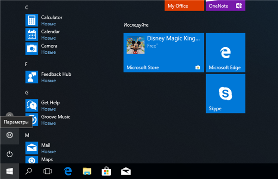Open the Feedback Hub icon

pos(32,77)
